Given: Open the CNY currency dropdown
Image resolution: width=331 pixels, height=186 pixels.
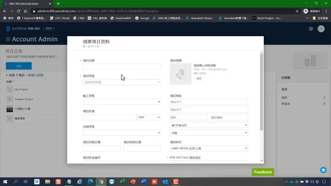Looking at the screenshot, I should (x=148, y=117).
